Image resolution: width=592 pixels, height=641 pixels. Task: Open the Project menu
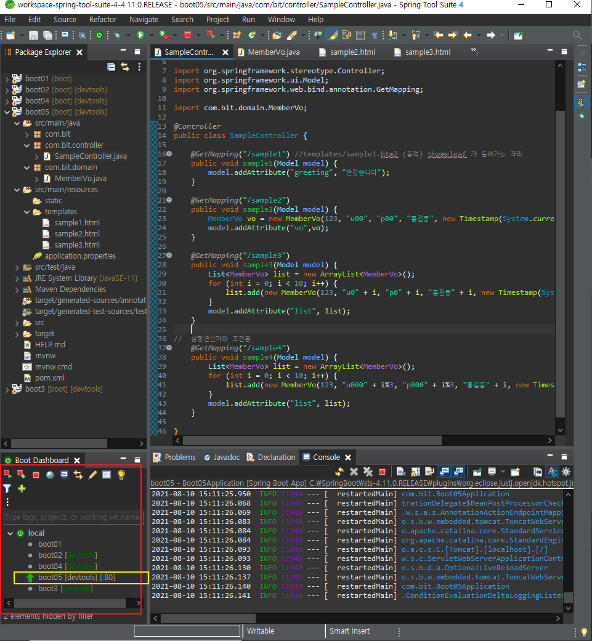(217, 20)
